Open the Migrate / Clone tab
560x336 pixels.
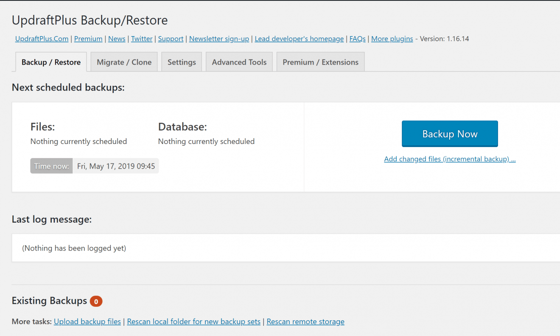coord(124,62)
